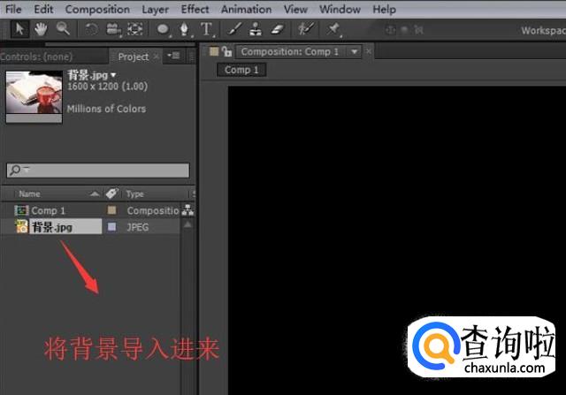Select the Rotation tool
Image resolution: width=566 pixels, height=395 pixels.
coord(91,29)
